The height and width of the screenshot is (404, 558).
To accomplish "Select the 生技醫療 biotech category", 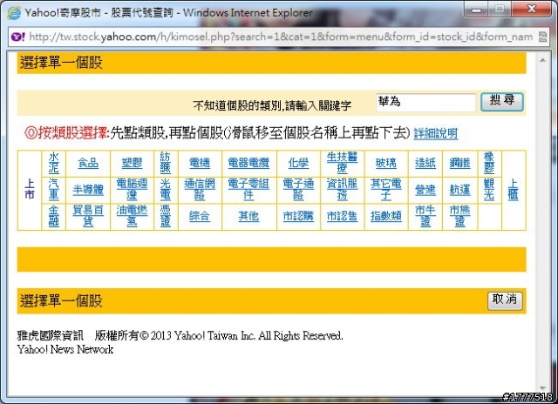I will pos(342,162).
